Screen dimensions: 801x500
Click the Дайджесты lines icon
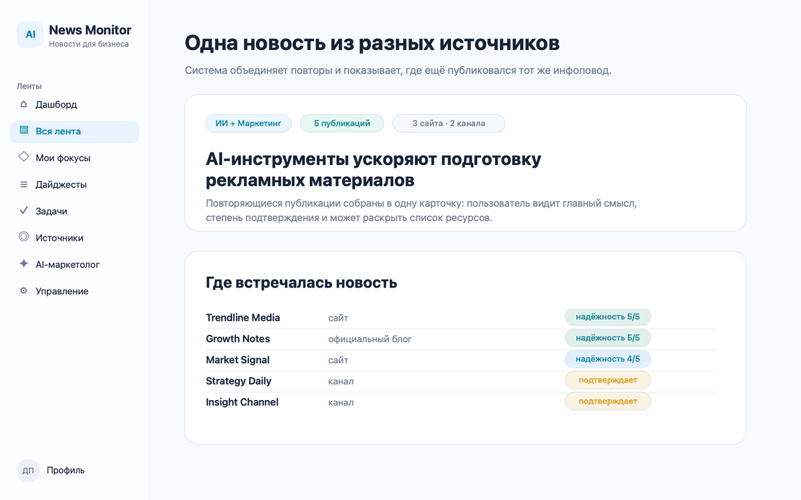coord(24,184)
